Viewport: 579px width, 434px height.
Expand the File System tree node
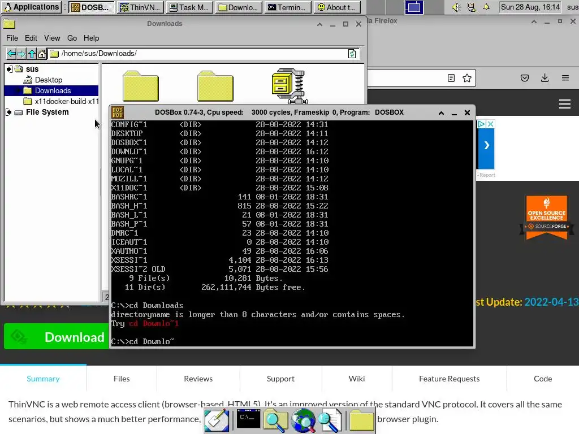(8, 112)
